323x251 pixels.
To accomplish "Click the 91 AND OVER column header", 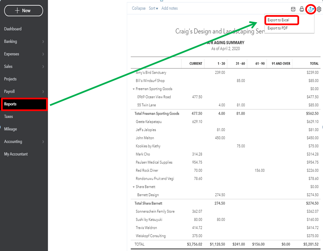I will [x=281, y=64].
